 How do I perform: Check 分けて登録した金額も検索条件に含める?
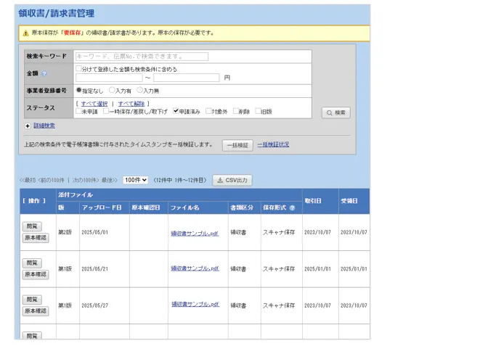point(78,69)
